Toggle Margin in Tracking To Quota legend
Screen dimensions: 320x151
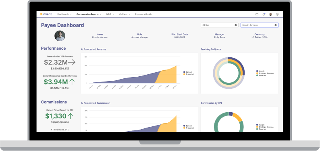[x=260, y=71]
